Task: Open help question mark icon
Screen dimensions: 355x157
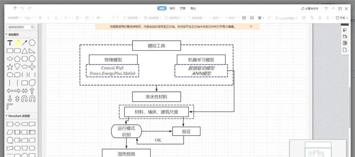Action: pos(326,9)
